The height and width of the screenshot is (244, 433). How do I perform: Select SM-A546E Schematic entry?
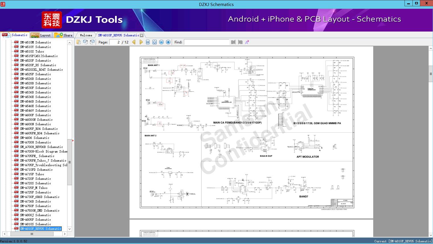[35, 106]
